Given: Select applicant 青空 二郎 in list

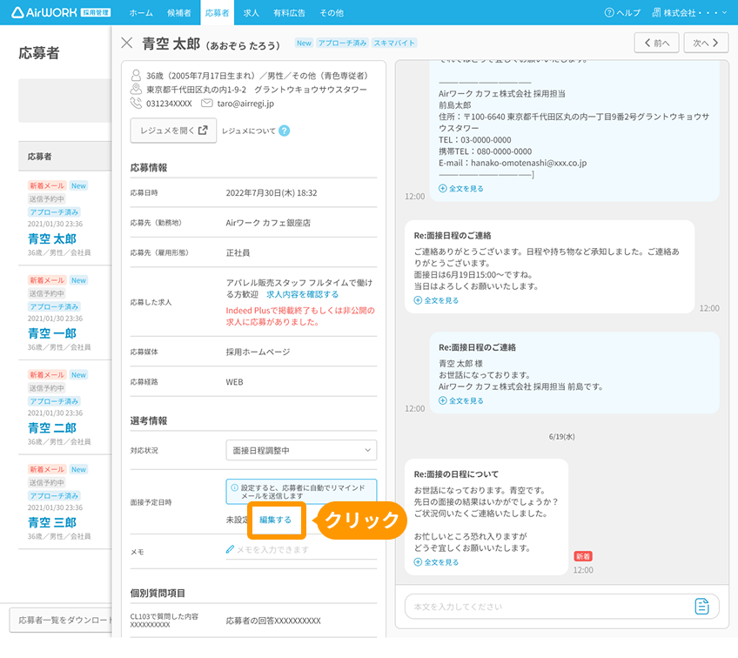Looking at the screenshot, I should click(51, 428).
